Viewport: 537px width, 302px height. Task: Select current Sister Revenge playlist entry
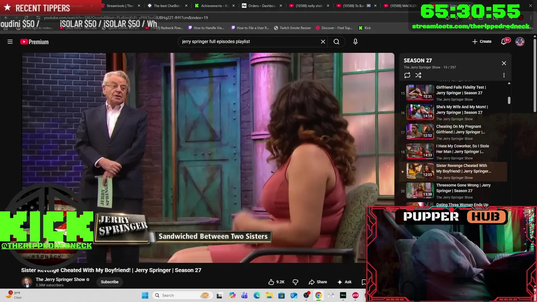[454, 171]
